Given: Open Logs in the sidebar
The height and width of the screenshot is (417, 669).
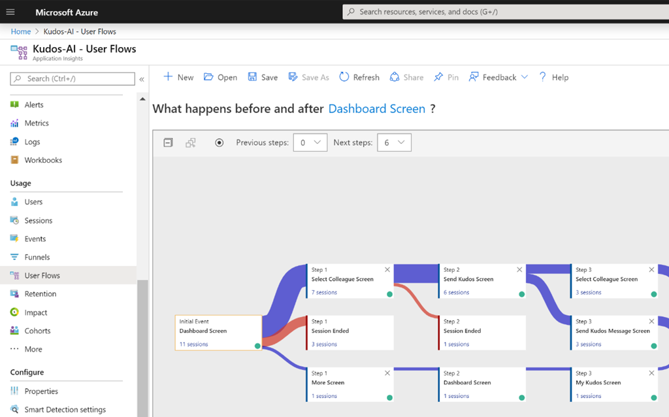Looking at the screenshot, I should click(x=32, y=142).
